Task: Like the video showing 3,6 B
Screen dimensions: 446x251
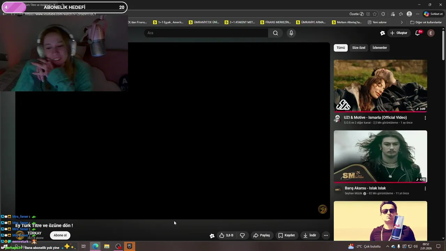Action: (226, 235)
